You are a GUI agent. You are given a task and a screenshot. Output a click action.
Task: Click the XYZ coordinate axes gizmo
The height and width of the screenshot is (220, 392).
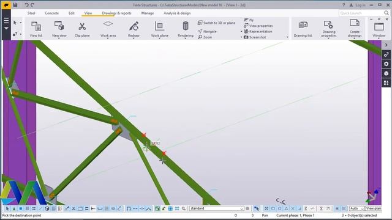pyautogui.click(x=373, y=195)
